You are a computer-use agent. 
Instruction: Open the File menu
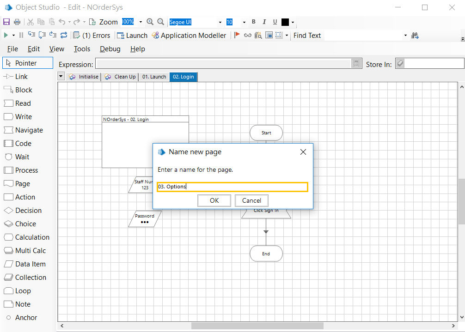click(12, 49)
